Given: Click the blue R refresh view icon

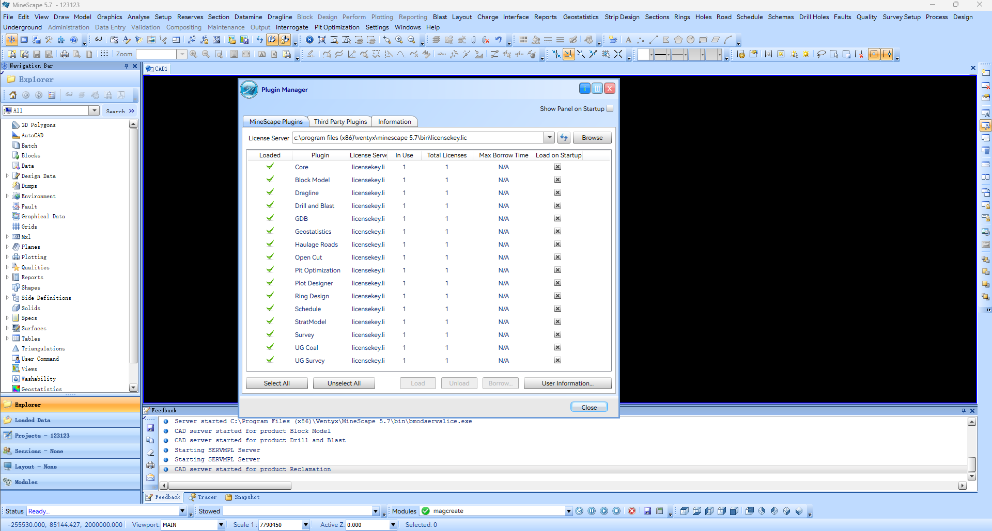Looking at the screenshot, I should pos(309,40).
